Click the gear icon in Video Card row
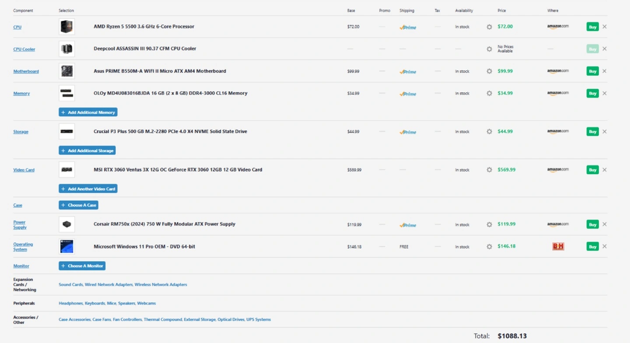Image resolution: width=630 pixels, height=343 pixels. coord(489,170)
